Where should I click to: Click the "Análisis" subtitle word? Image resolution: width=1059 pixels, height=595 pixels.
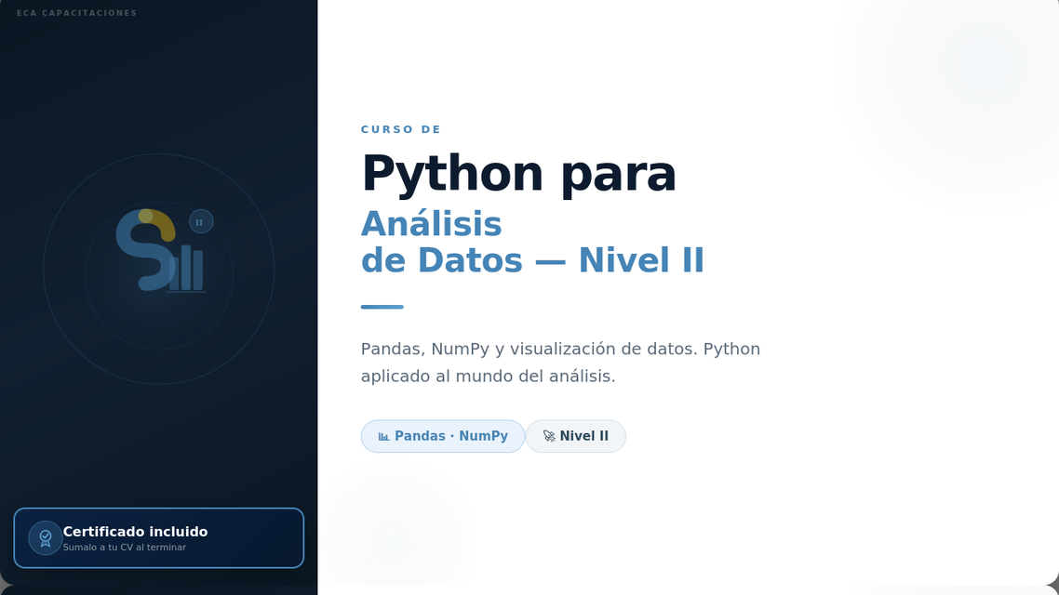tap(431, 224)
